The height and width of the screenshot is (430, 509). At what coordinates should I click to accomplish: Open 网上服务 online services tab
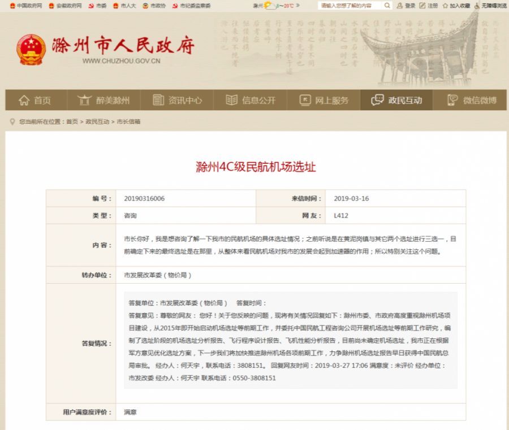pyautogui.click(x=324, y=100)
